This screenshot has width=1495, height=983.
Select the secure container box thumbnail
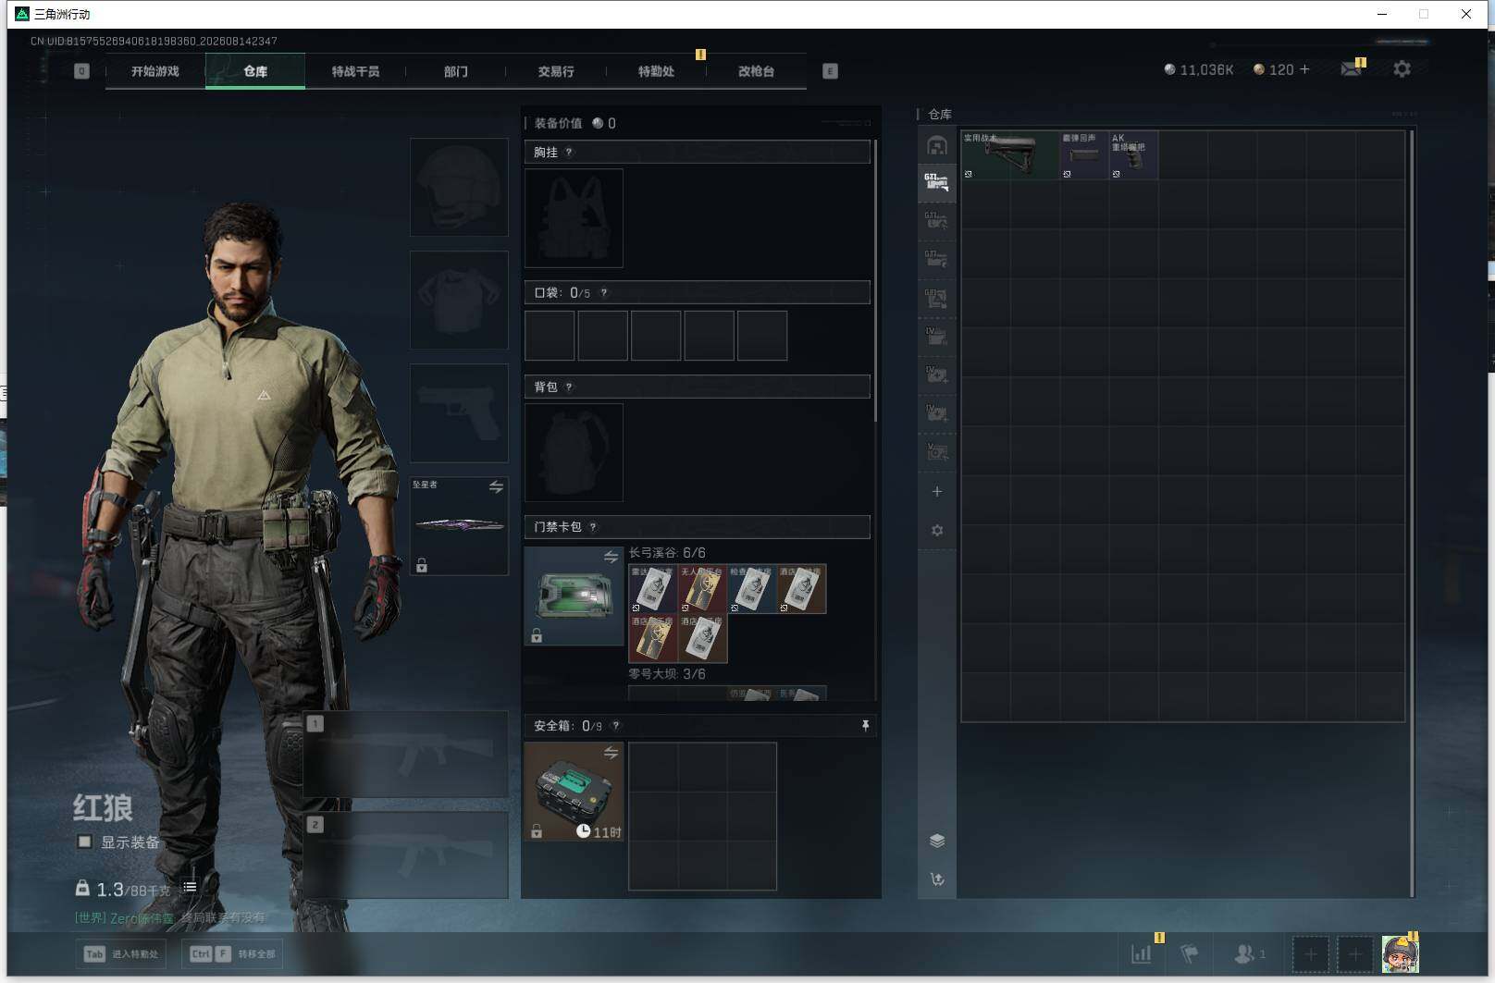pos(574,792)
